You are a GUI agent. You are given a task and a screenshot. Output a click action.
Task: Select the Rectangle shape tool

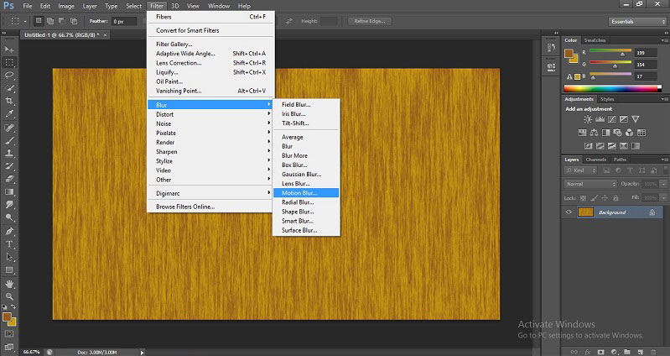tap(9, 270)
